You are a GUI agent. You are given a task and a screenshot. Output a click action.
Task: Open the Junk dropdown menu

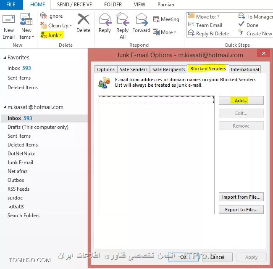[x=52, y=35]
